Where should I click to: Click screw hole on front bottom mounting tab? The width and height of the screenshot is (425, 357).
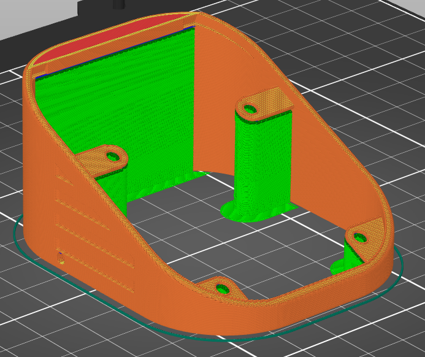pos(223,289)
